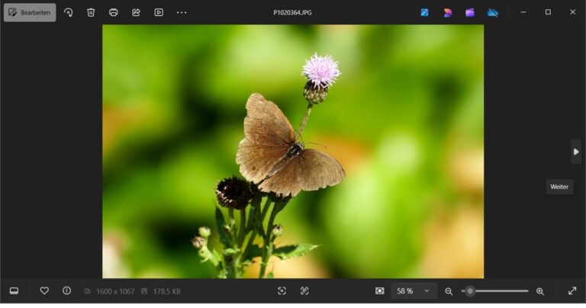Toggle the filmstrip icon at bottom left
Viewport: 586px width, 308px height.
coord(14,290)
